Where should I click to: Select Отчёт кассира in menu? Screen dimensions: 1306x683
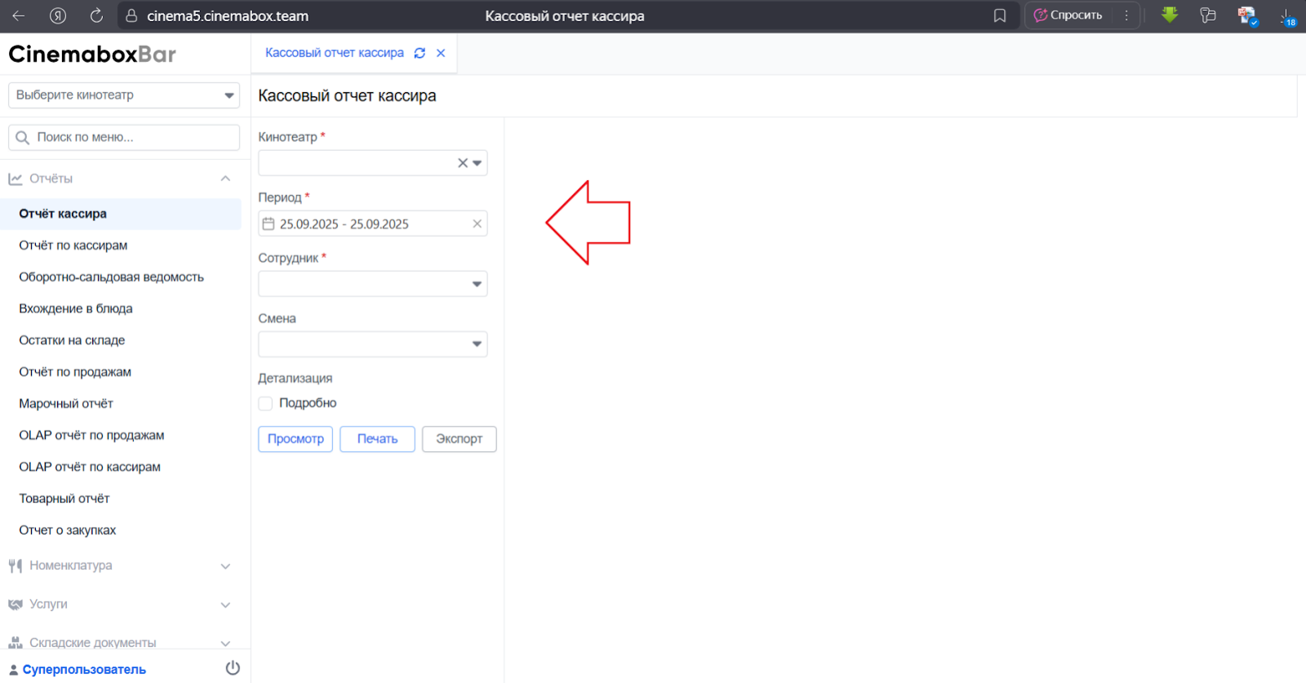[121, 214]
